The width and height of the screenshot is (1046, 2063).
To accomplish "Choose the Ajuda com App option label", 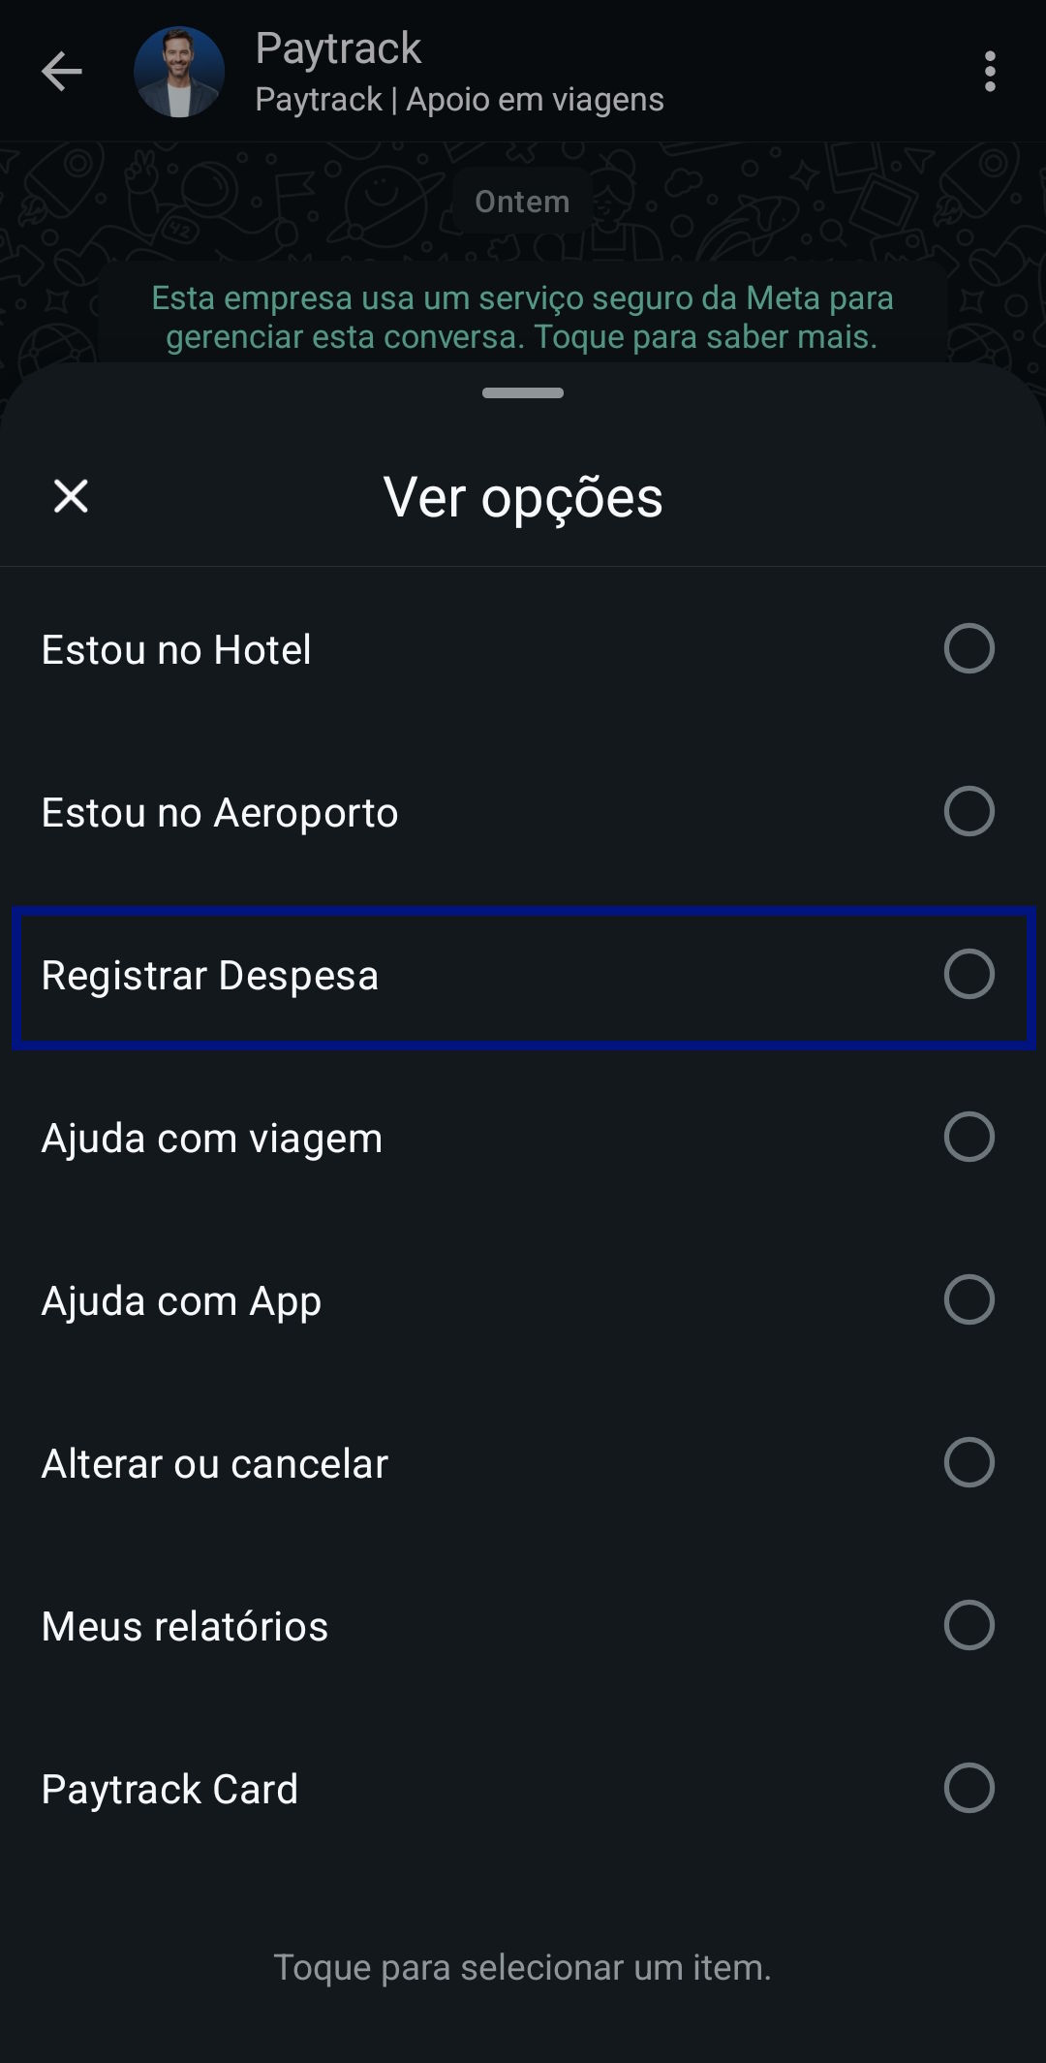I will pyautogui.click(x=181, y=1301).
